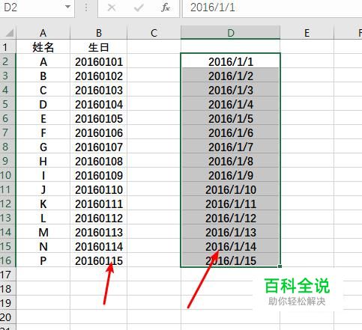Select column B header
Viewport: 362px width, 330px height.
click(99, 33)
